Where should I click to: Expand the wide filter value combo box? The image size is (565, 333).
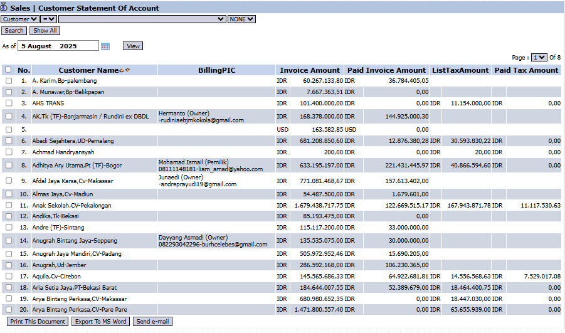tap(142, 19)
